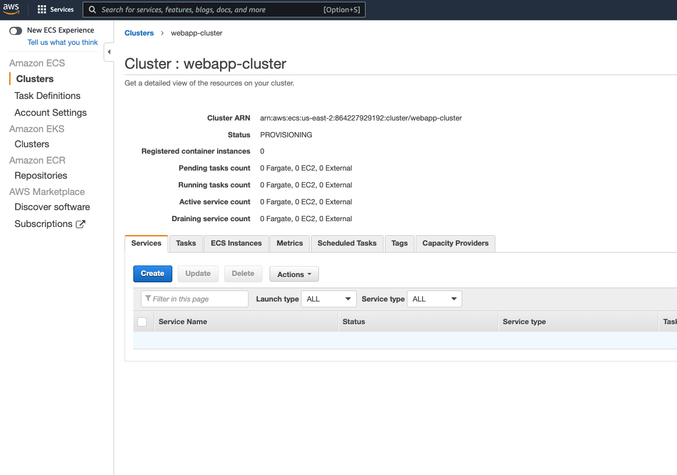Open Task Definitions in the sidebar
677x475 pixels.
click(47, 95)
